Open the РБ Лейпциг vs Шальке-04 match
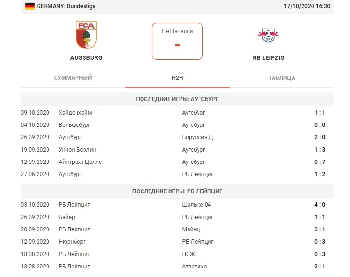Screen dimensions: 350x277 click(177, 205)
